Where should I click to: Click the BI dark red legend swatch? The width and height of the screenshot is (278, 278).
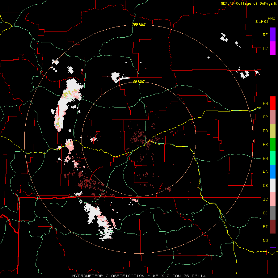(273, 227)
